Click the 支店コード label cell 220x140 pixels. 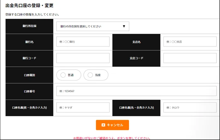(136, 58)
